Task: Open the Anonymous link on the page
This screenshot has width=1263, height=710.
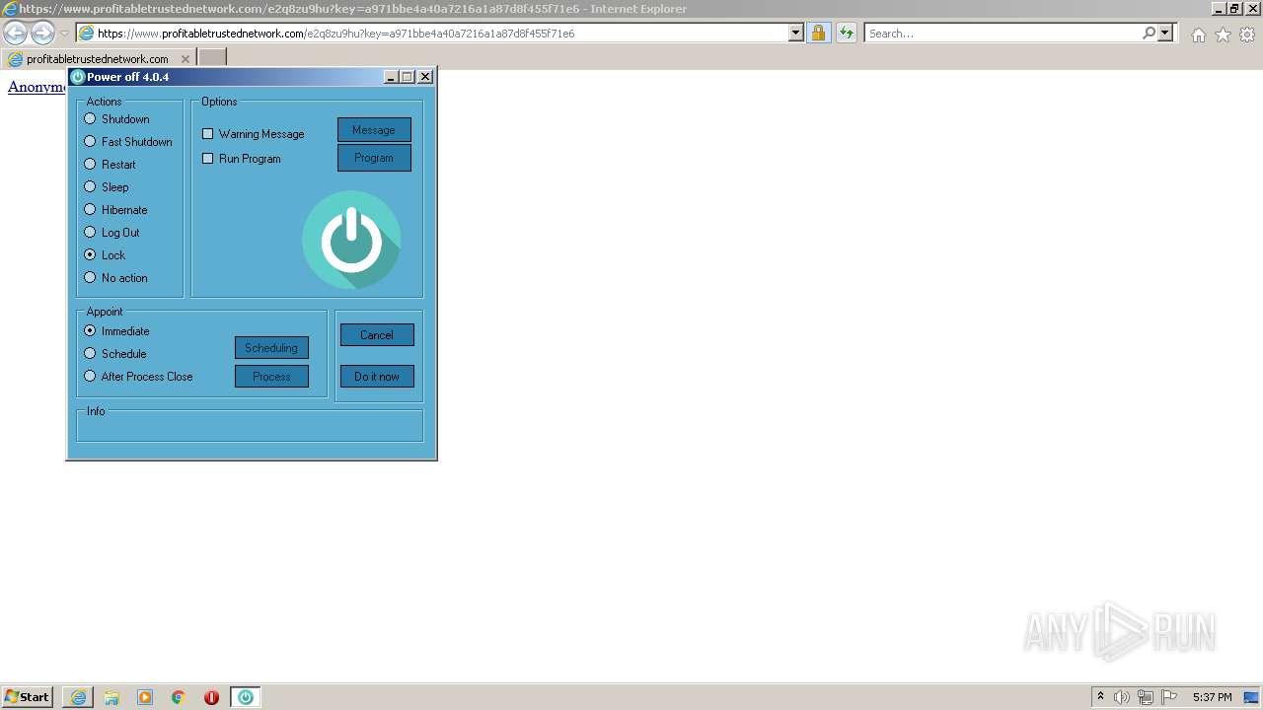Action: [x=37, y=87]
